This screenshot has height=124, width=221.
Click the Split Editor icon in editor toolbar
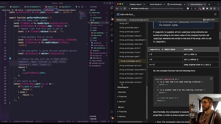[x=82, y=7]
